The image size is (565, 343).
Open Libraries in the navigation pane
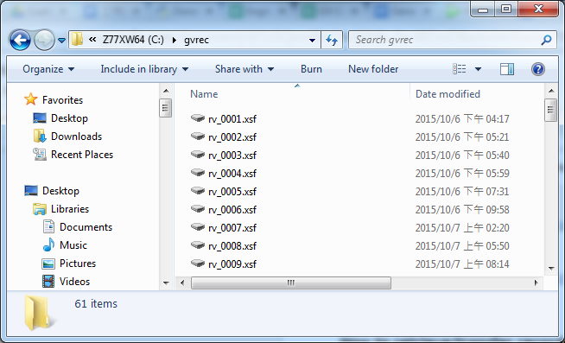pos(70,208)
